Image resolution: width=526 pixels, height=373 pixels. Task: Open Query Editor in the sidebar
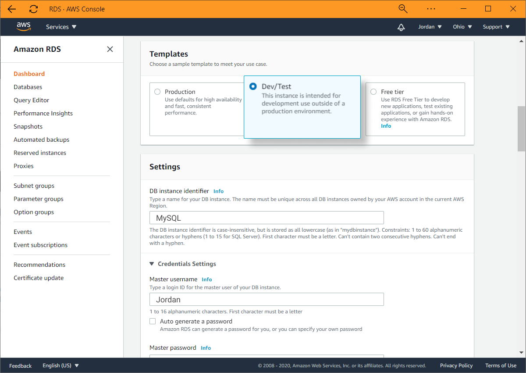[x=32, y=100]
